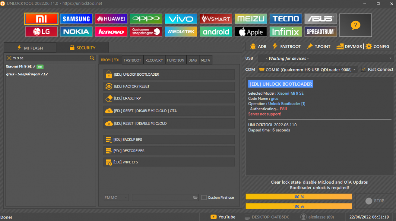Image resolution: width=396 pixels, height=221 pixels.
Task: Run EDL Erase FRP
Action: click(169, 98)
